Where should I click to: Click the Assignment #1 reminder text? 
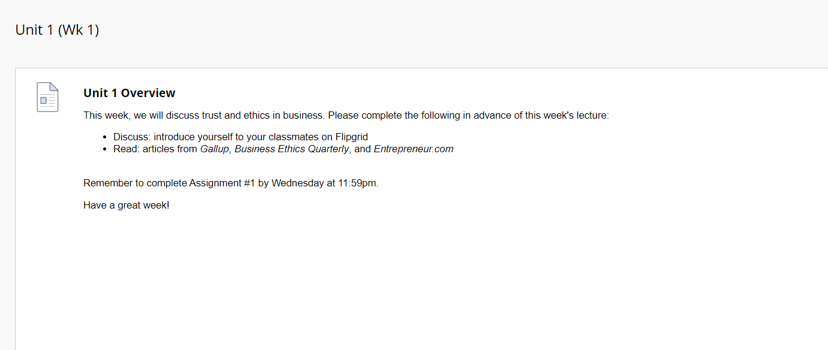[x=231, y=183]
